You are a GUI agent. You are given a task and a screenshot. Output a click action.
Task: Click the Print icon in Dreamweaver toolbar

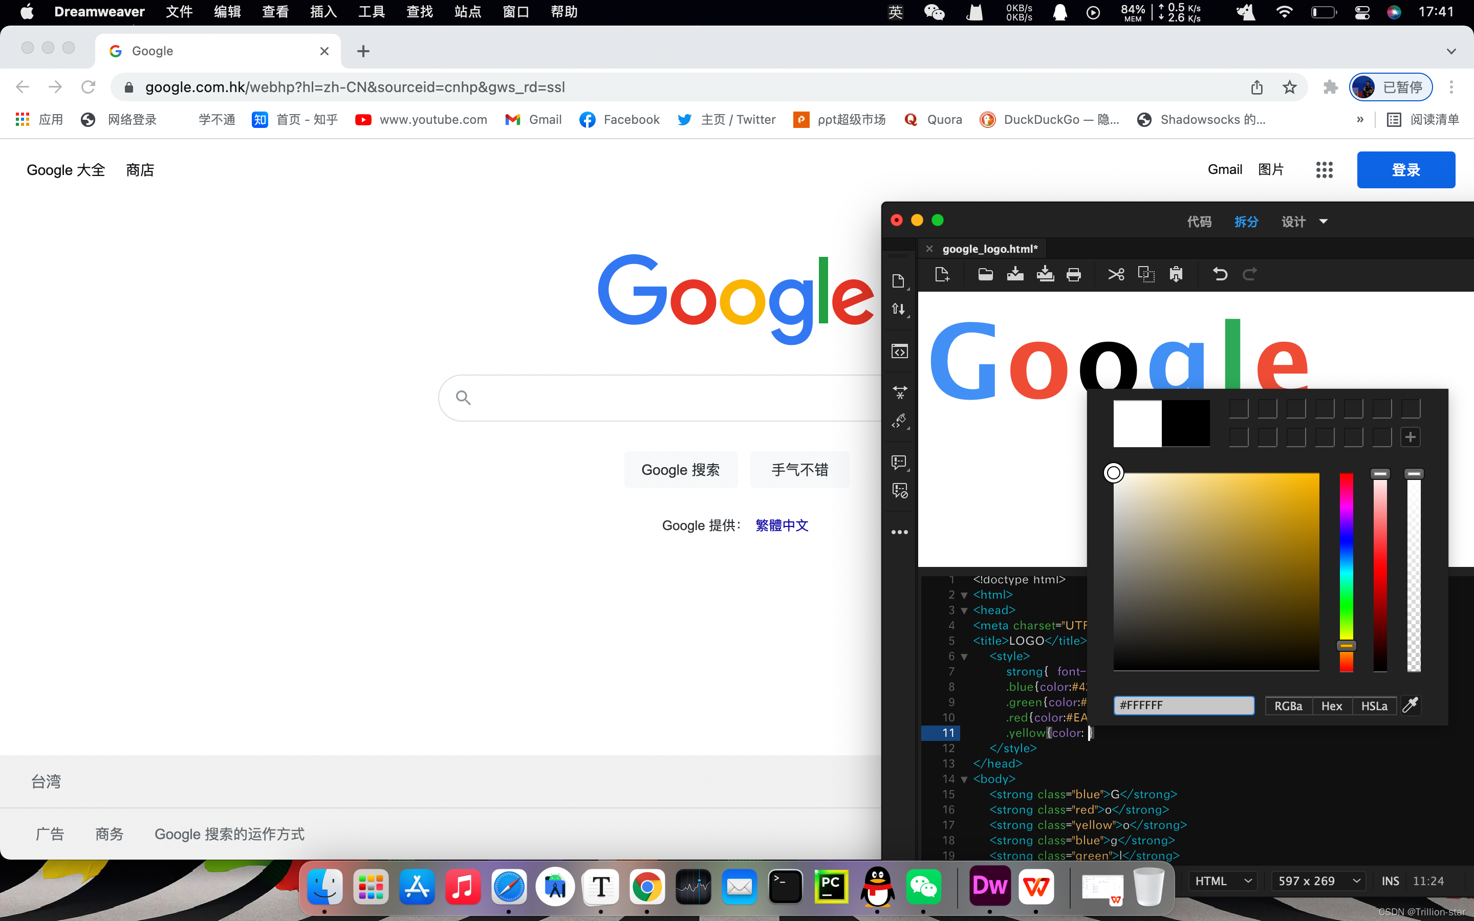pos(1074,274)
